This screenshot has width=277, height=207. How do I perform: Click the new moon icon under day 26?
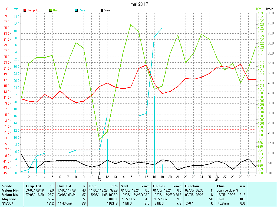216,180
